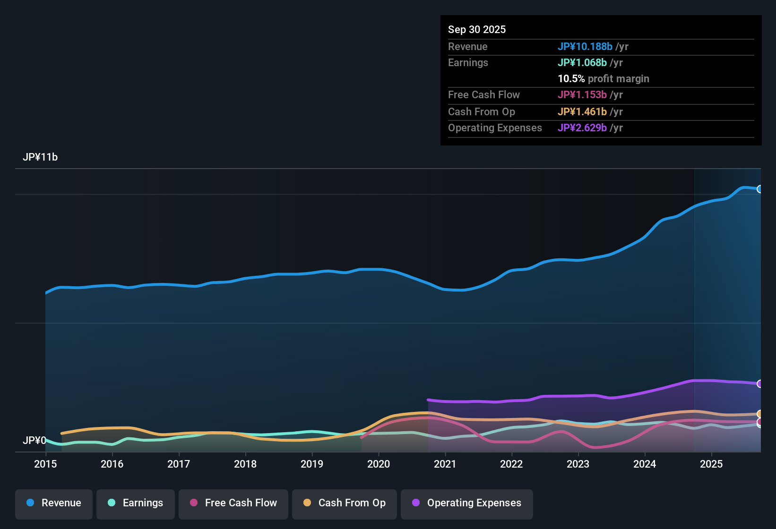Viewport: 776px width, 529px height.
Task: Click the orange Cash From Op legend dot
Action: tap(307, 503)
